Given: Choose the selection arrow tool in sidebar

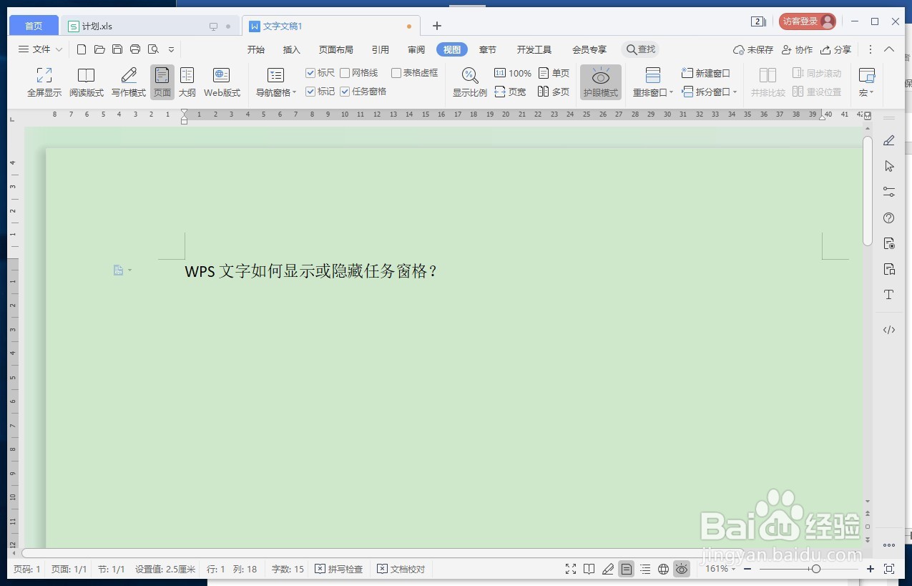Looking at the screenshot, I should pos(889,166).
